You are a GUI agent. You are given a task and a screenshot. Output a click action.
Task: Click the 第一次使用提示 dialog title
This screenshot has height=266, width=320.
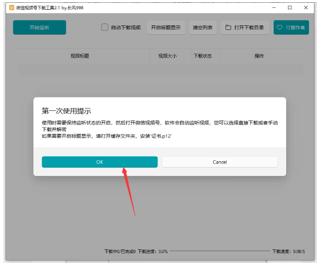66,111
